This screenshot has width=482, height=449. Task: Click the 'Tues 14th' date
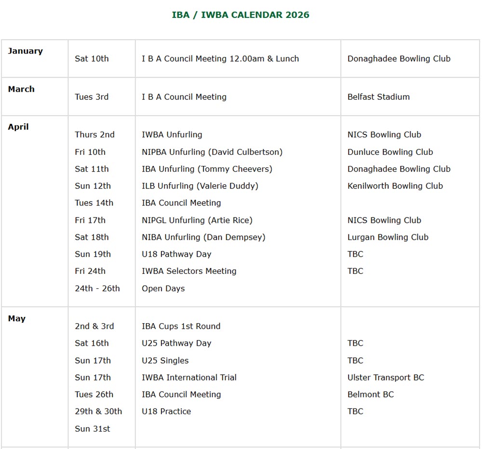point(94,203)
